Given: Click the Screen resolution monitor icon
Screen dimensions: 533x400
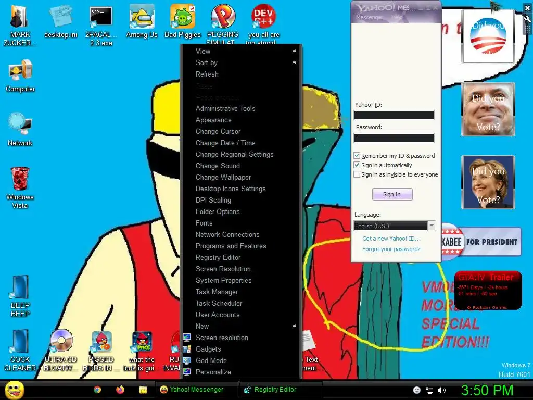Looking at the screenshot, I should pos(187,337).
